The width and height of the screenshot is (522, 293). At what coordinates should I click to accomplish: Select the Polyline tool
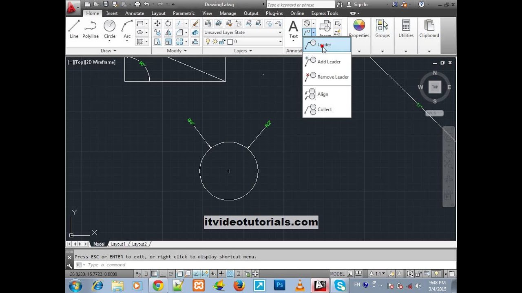[90, 29]
